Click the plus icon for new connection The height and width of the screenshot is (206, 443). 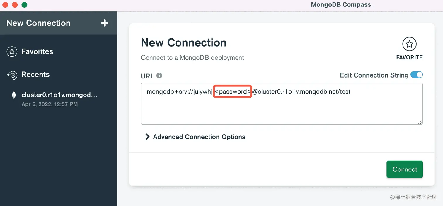click(x=105, y=23)
